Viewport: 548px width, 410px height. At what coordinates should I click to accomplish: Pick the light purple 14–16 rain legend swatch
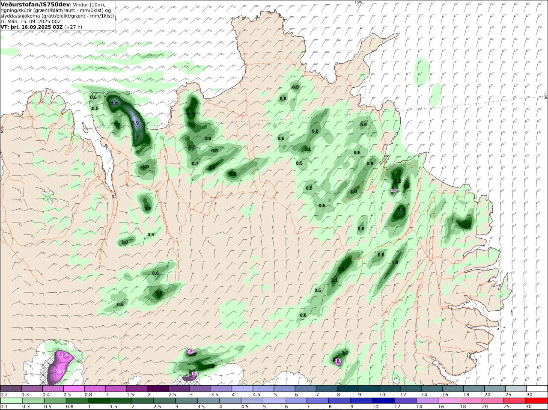(427, 401)
